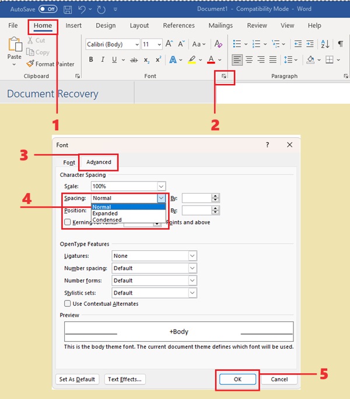Increase paragraph indent
The height and width of the screenshot is (399, 350).
tap(310, 44)
